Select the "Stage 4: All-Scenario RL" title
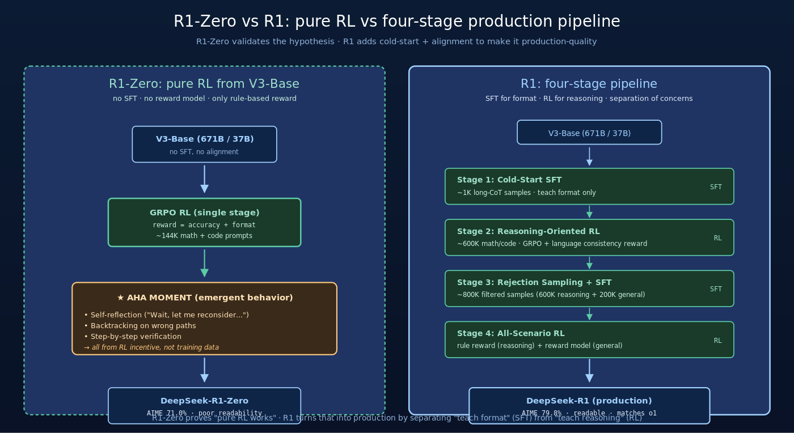 [x=511, y=333]
